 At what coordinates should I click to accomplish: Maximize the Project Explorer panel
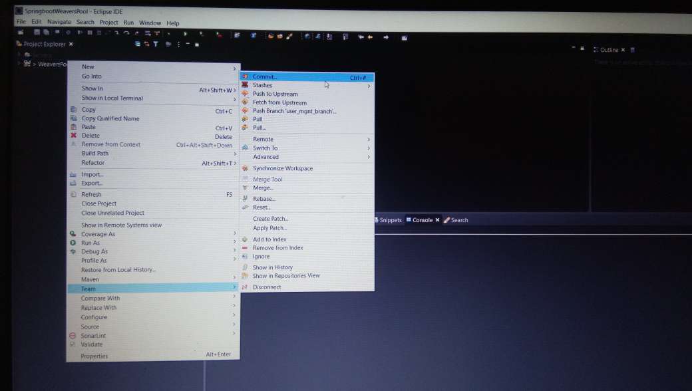197,45
